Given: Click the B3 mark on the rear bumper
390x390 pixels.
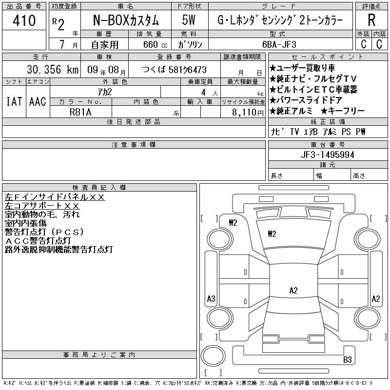Looking at the screenshot, I should tap(347, 359).
